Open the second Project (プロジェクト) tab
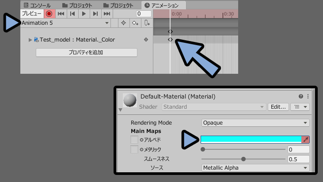323x182 pixels. point(118,5)
